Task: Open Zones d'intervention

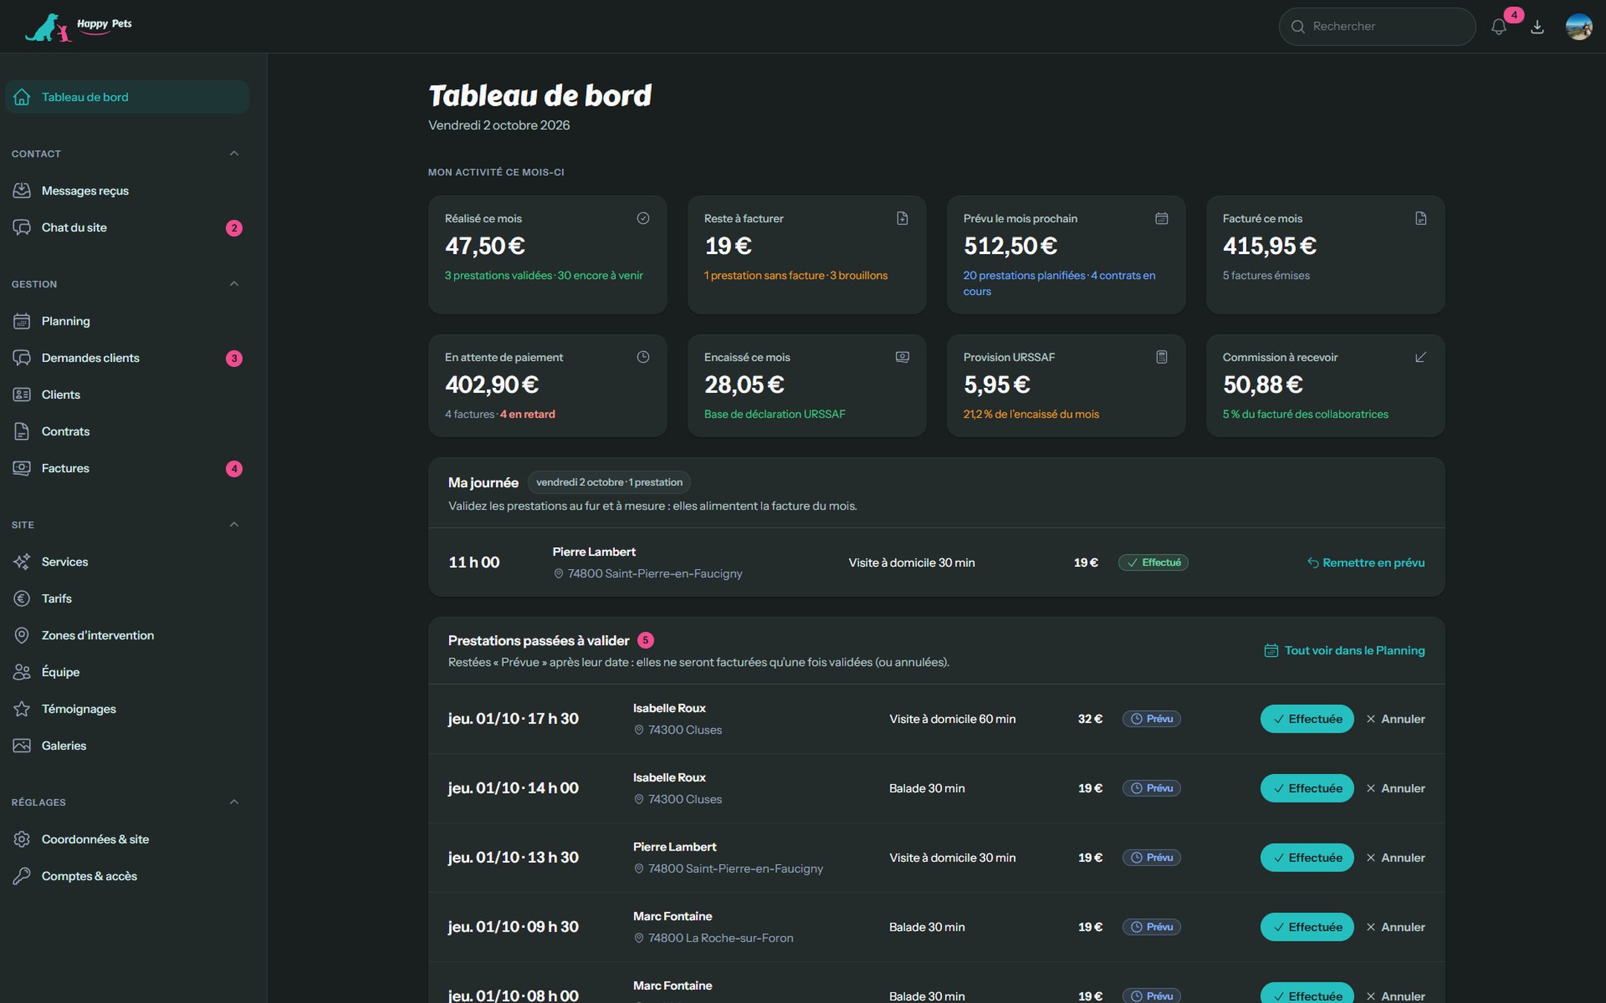Action: pos(127,635)
